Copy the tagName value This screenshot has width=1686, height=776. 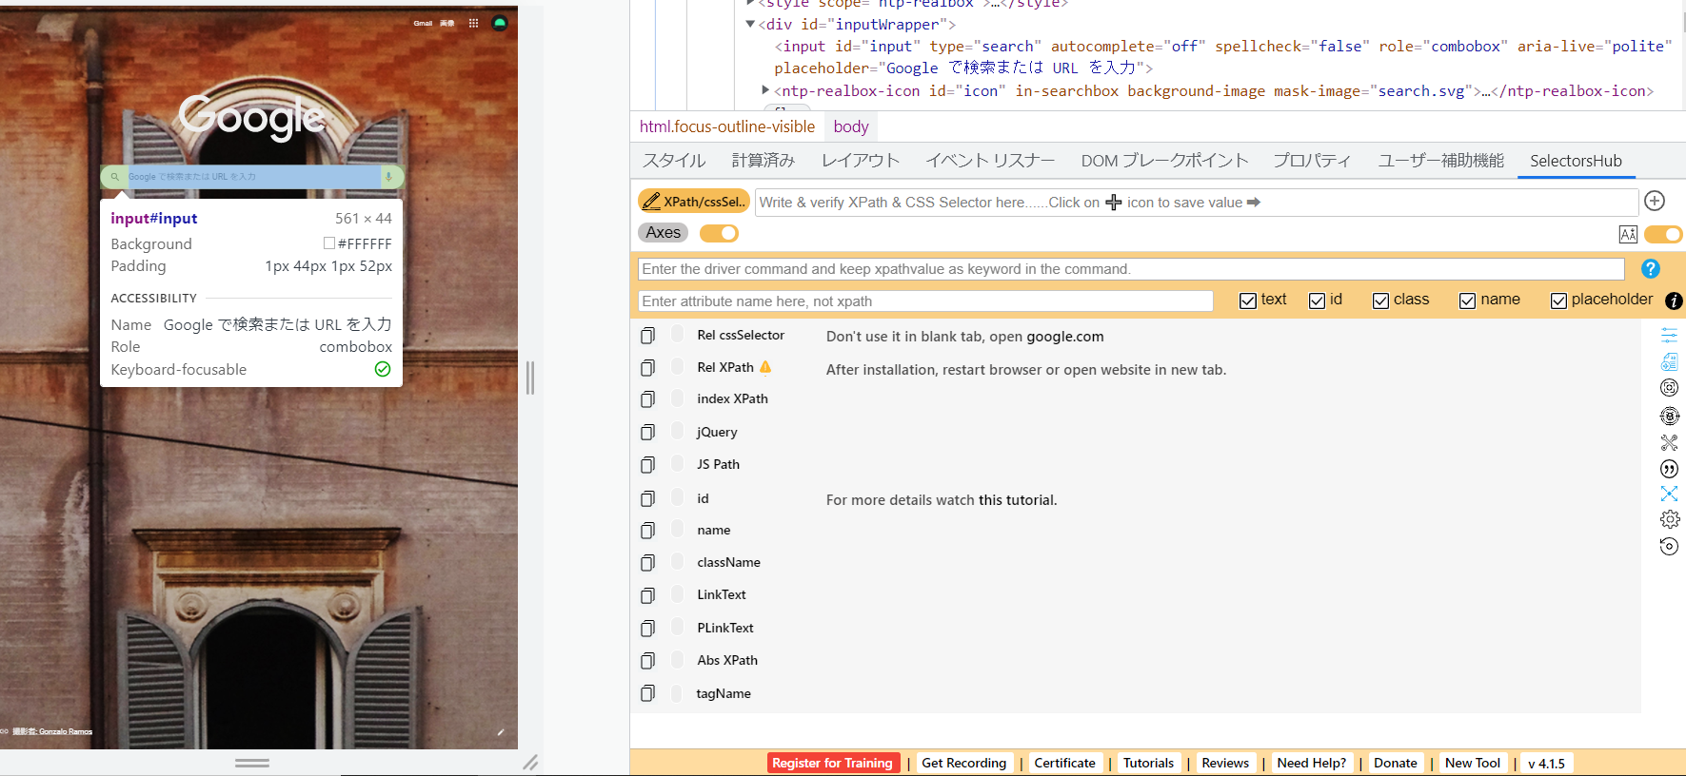tap(647, 693)
